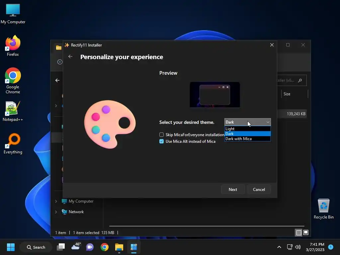Switch to File Explorer on the taskbar
Viewport: 340px width, 255px height.
point(119,247)
